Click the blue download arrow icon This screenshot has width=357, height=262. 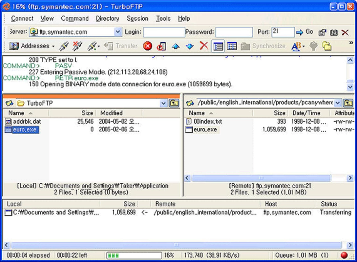point(190,47)
